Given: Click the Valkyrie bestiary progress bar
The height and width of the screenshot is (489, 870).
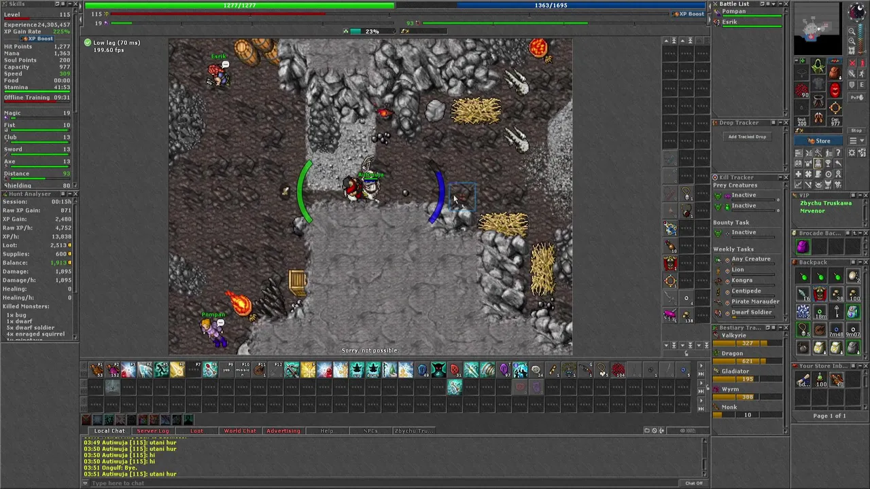Looking at the screenshot, I should (748, 344).
